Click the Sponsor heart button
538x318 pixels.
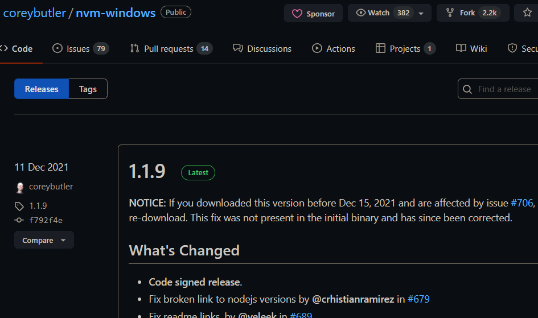tap(313, 13)
